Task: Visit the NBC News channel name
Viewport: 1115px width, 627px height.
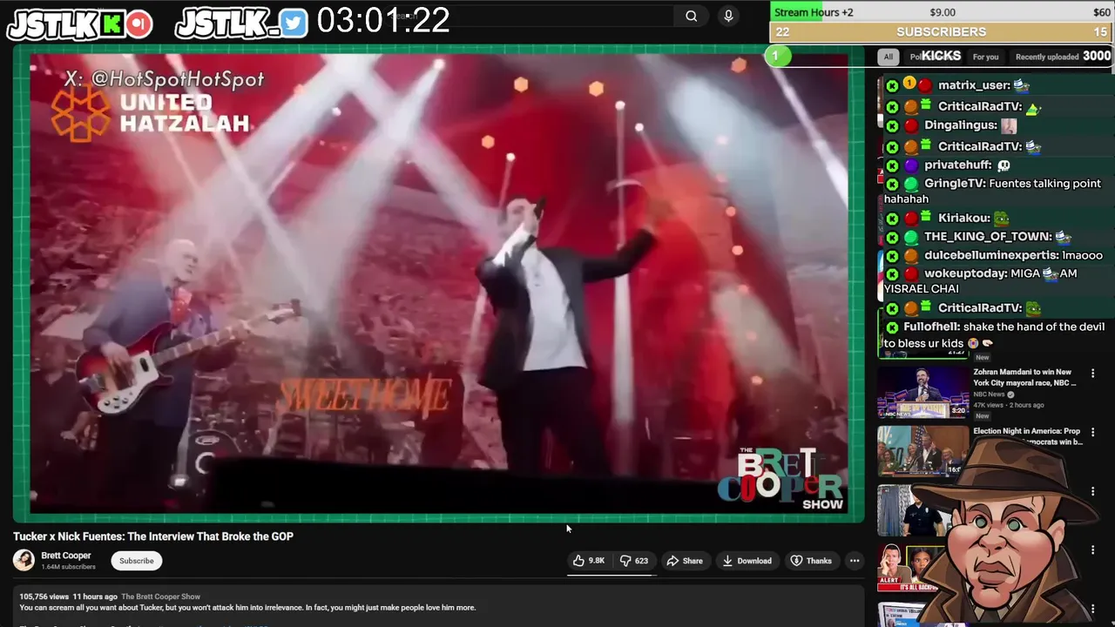Action: (x=989, y=394)
